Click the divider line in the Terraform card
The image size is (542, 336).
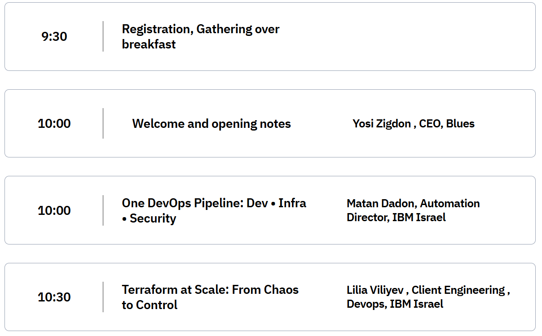103,297
